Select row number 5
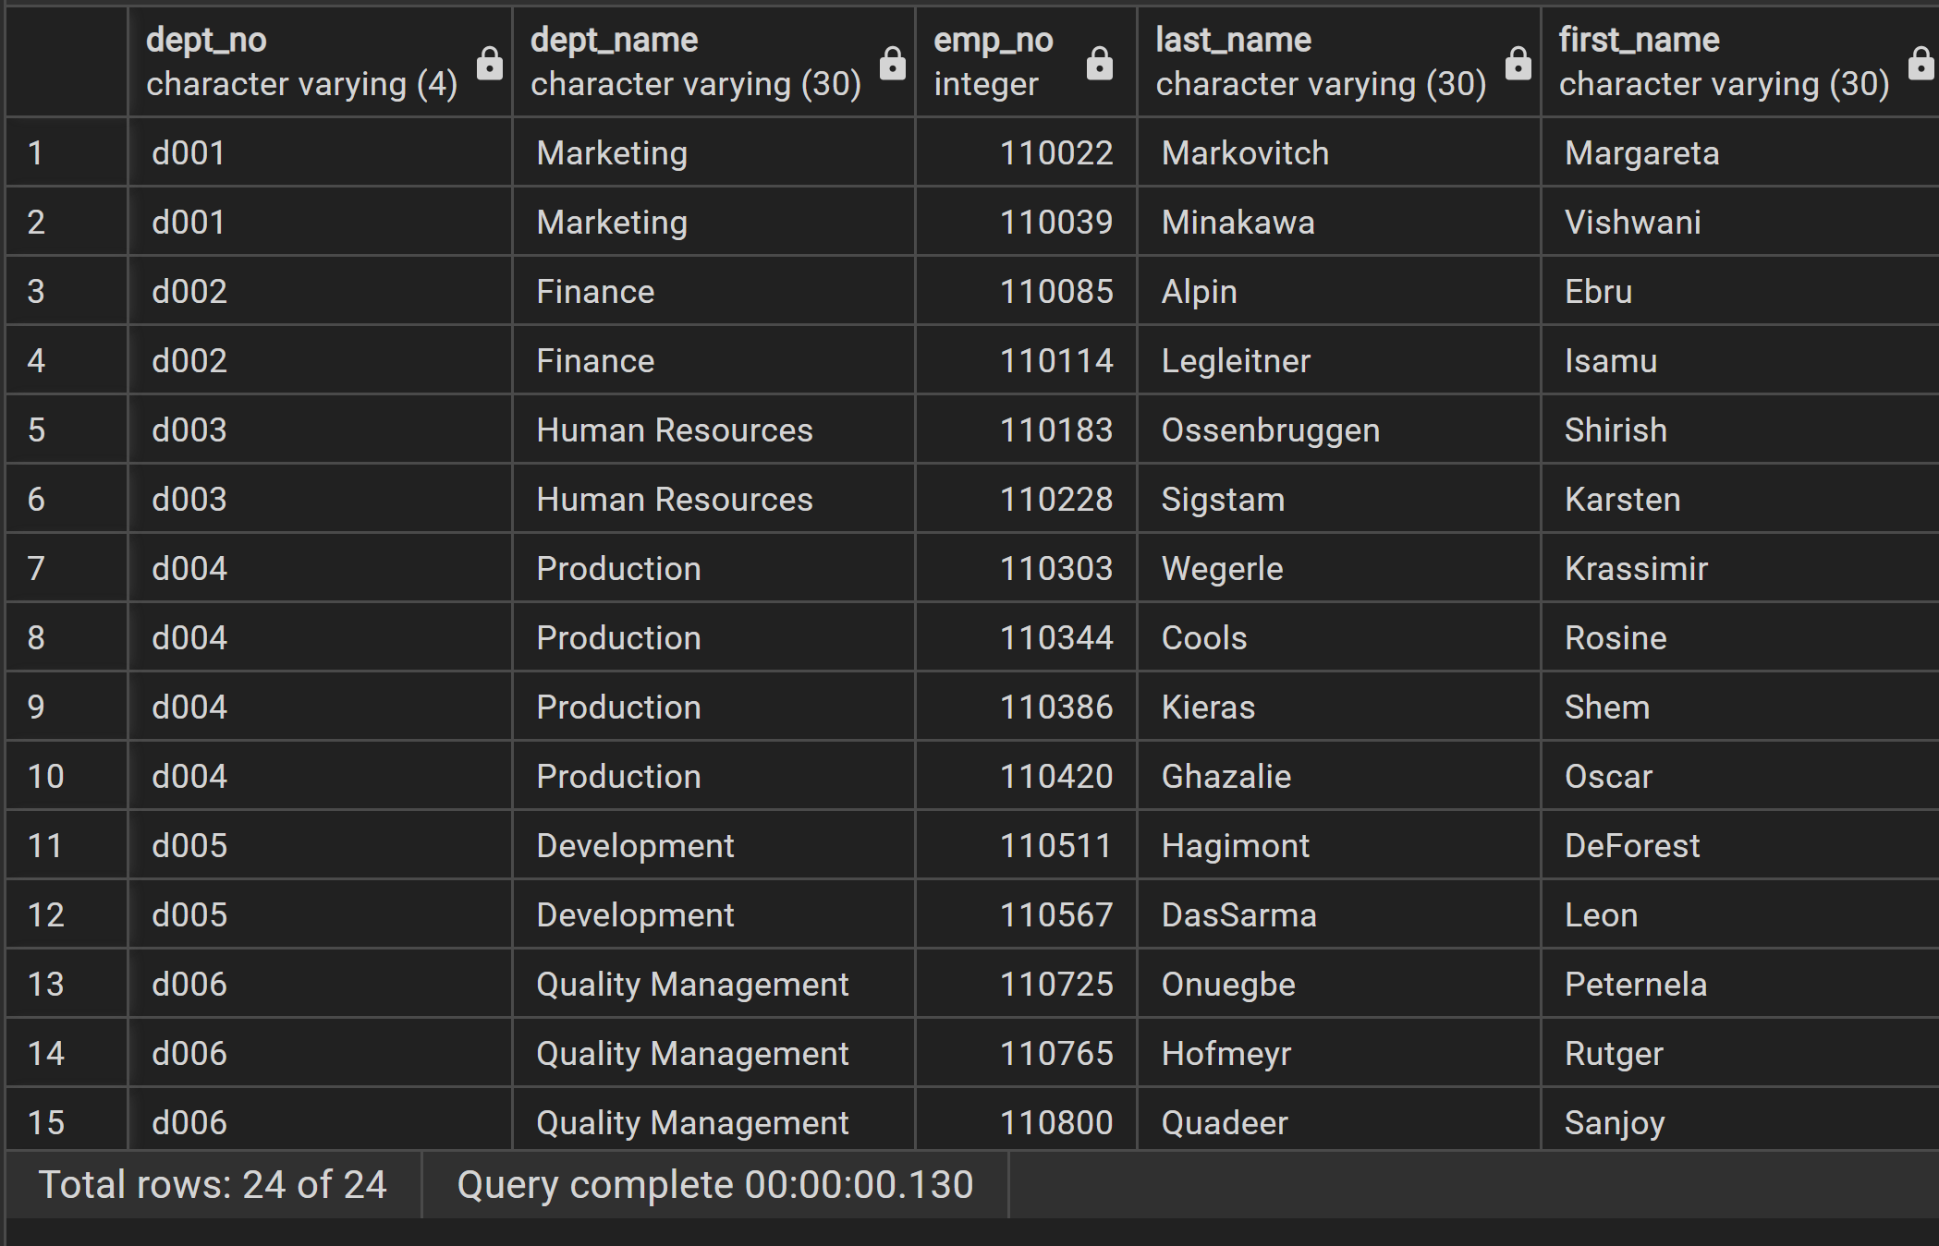Screen dimensions: 1939x1246 (67, 429)
